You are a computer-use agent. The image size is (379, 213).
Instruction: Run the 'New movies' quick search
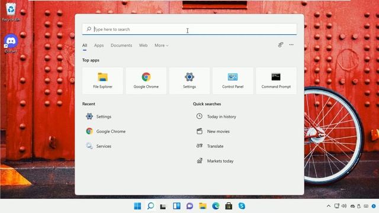coord(213,131)
